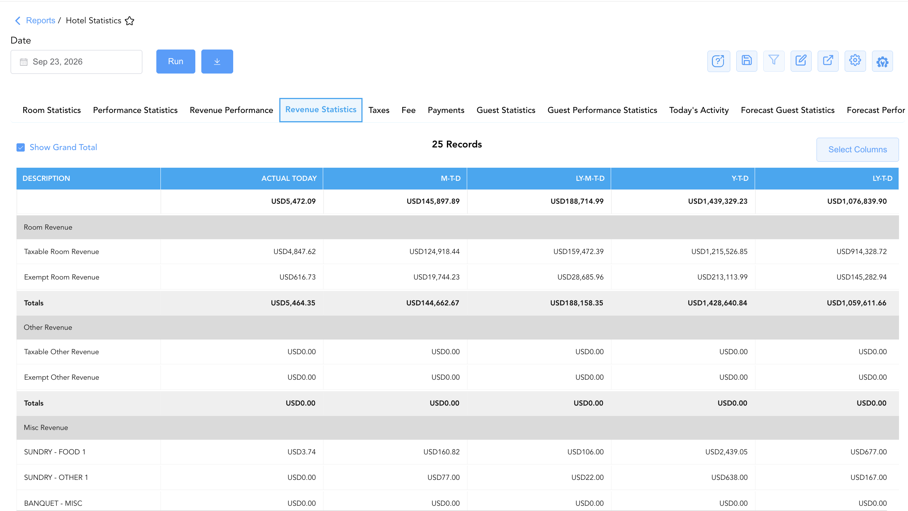Click the download arrow button
This screenshot has width=908, height=511.
(x=217, y=62)
